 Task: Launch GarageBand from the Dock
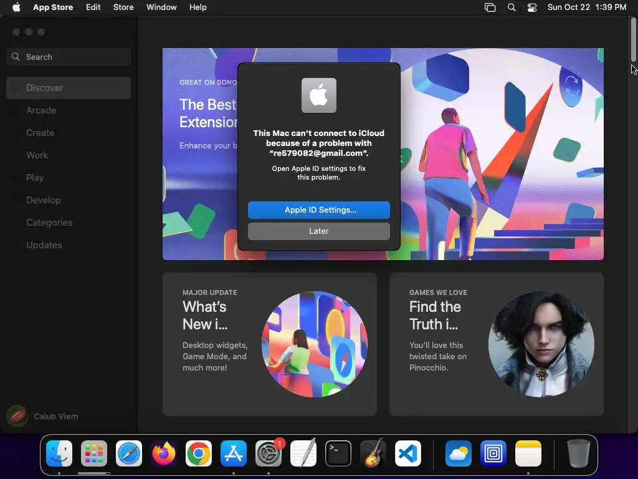373,453
